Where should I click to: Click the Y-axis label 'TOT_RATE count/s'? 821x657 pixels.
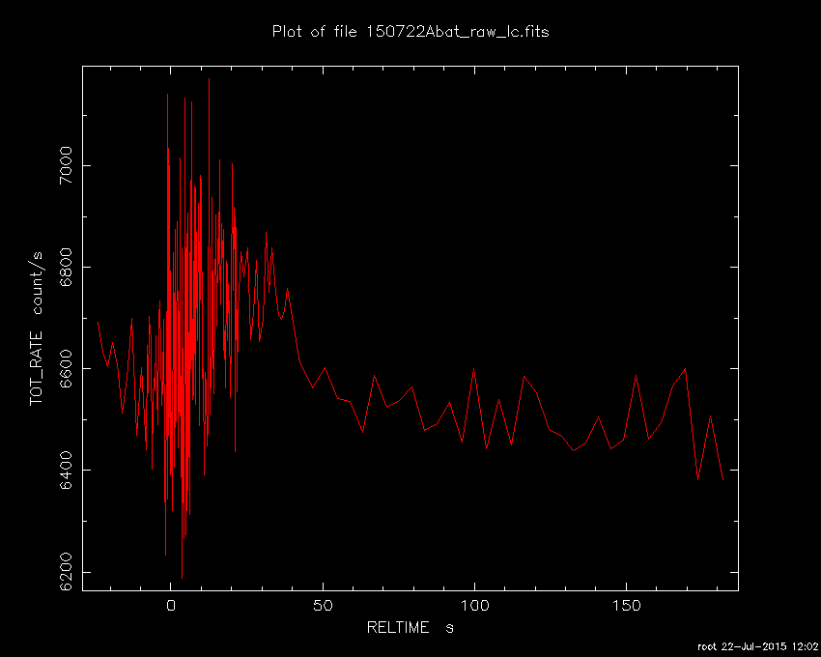pos(36,328)
